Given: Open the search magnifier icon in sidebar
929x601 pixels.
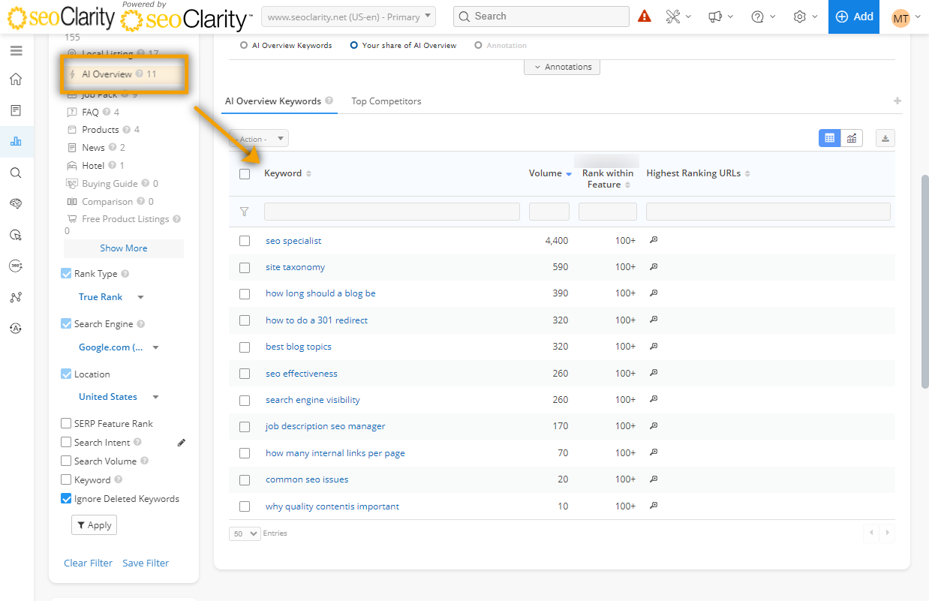Looking at the screenshot, I should (x=16, y=173).
